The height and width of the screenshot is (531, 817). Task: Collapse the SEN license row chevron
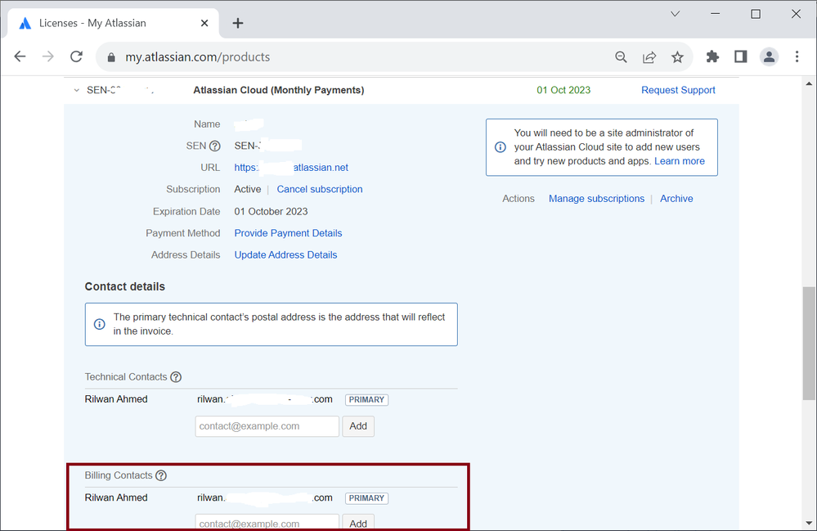click(76, 91)
